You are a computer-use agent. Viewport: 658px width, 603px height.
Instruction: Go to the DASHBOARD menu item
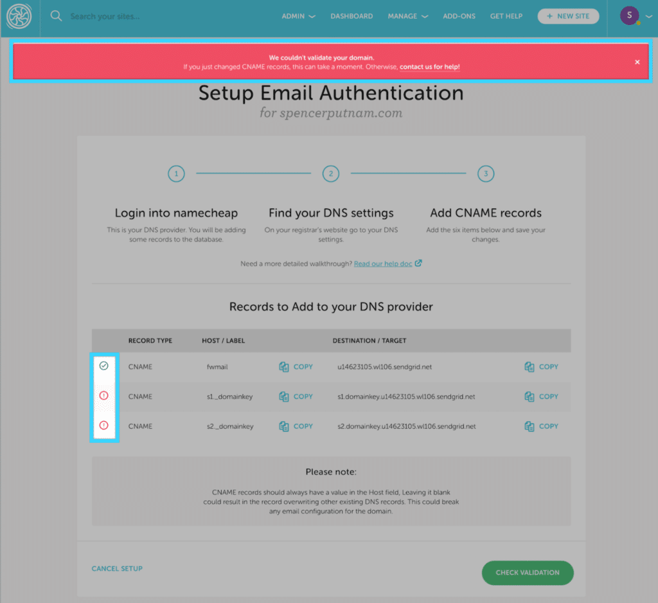click(x=351, y=16)
